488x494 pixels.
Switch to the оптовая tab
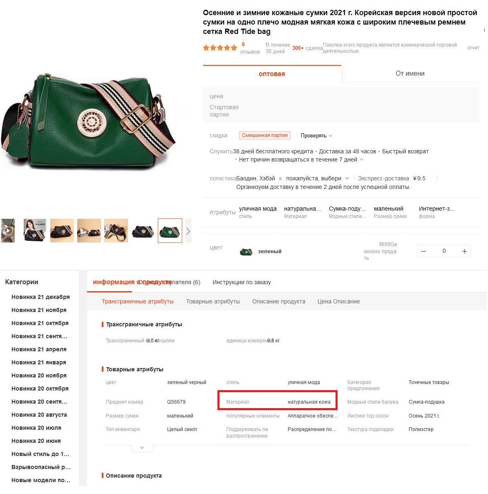(x=272, y=74)
